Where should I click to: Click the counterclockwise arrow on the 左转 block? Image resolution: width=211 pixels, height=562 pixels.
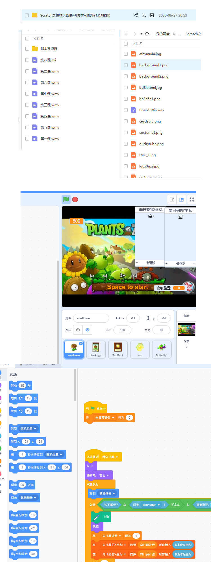[x=21, y=411]
